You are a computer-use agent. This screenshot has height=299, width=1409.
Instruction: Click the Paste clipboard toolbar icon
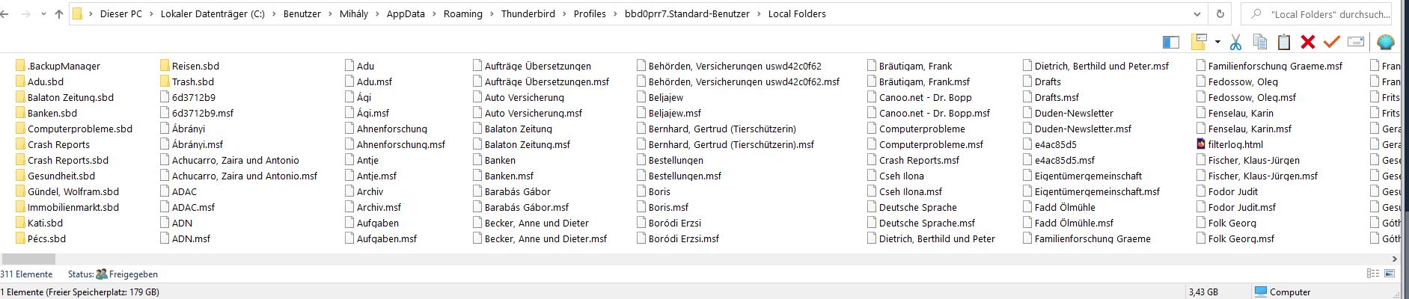pos(1284,42)
